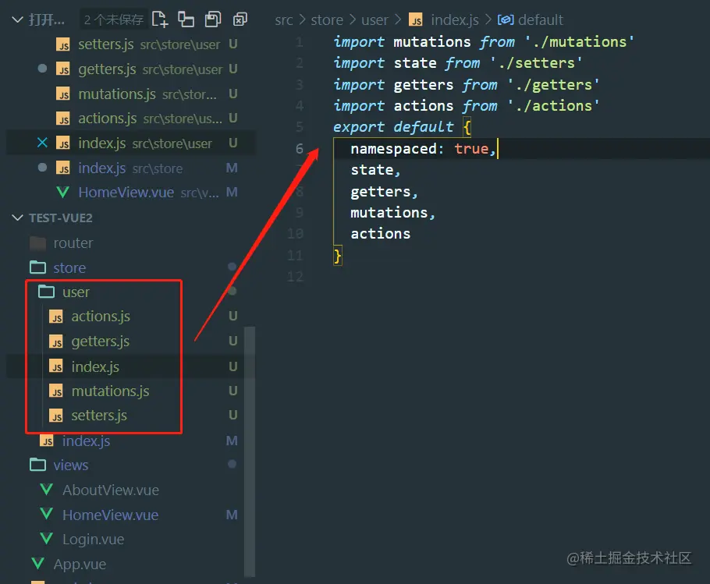
Task: Expand the router folder
Action: point(73,243)
